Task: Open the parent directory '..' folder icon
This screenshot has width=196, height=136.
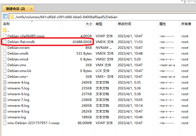Action: [x=5, y=30]
